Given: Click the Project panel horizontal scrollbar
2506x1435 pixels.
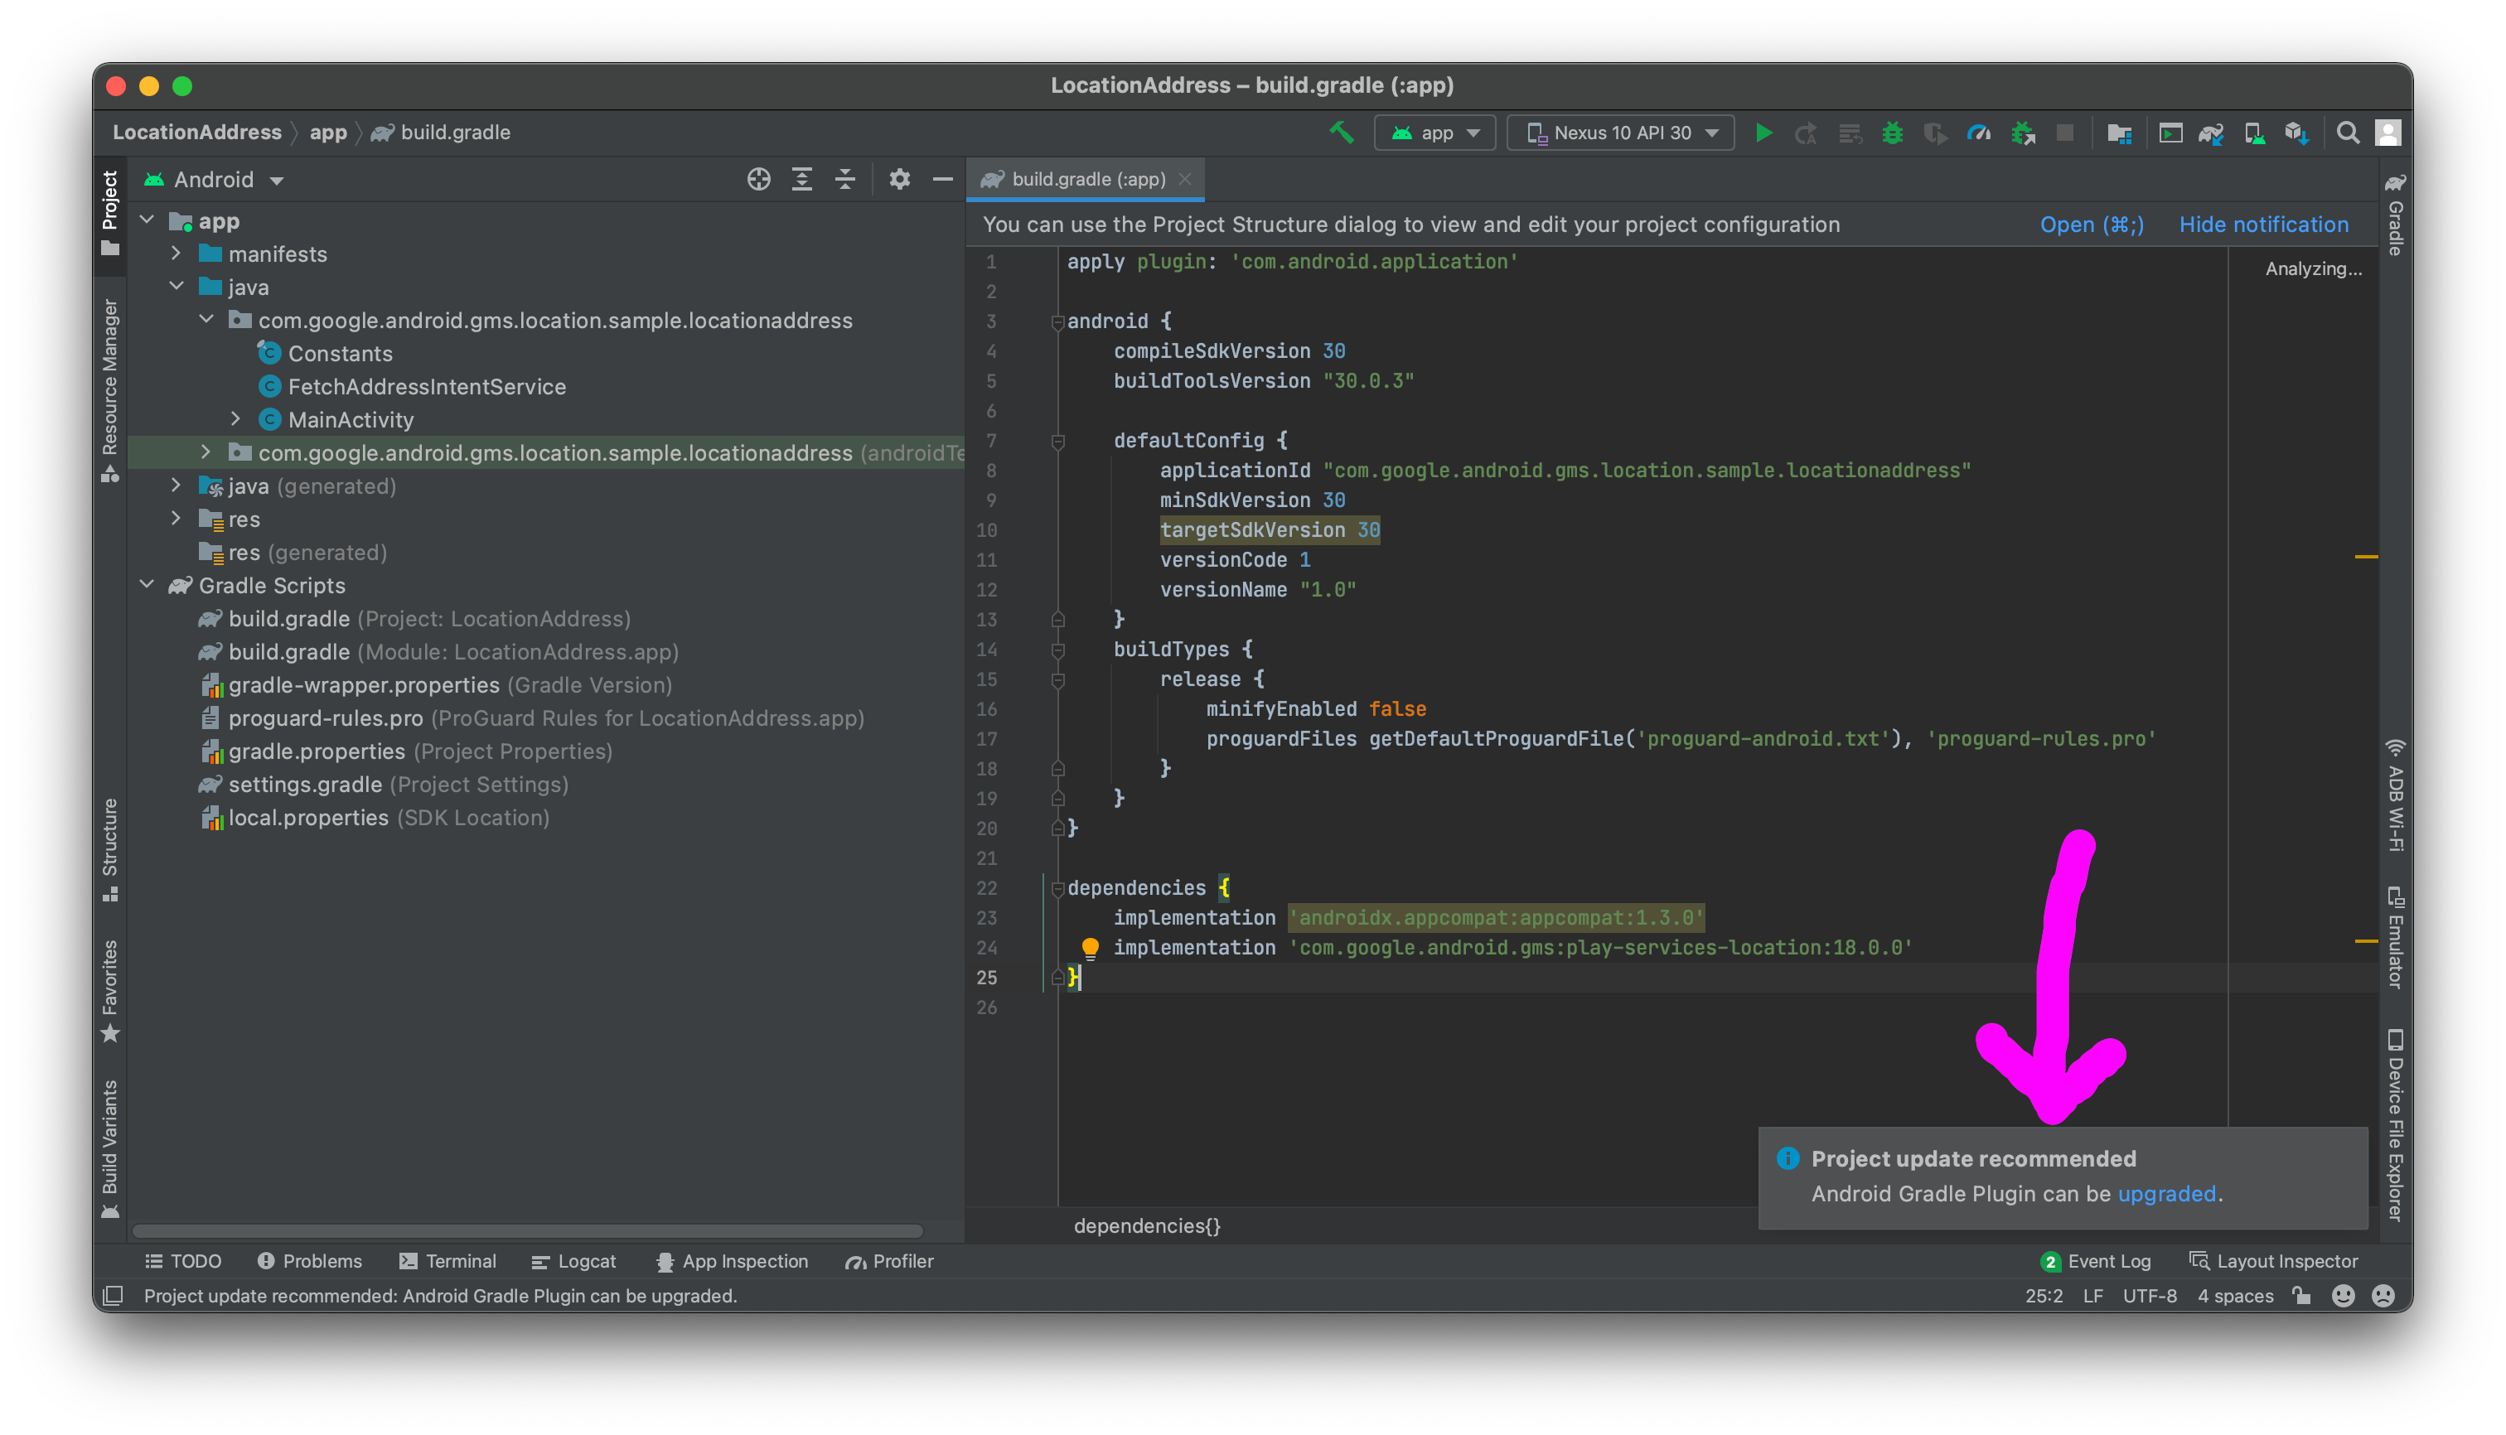Looking at the screenshot, I should pyautogui.click(x=527, y=1231).
